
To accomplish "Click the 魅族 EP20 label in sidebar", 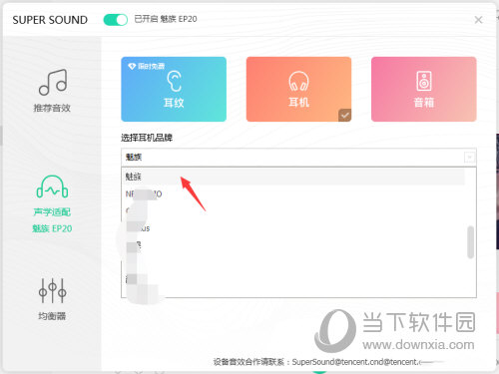I will [52, 228].
